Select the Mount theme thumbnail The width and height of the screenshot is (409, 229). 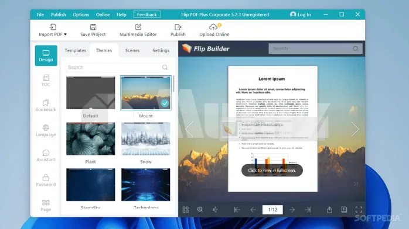tap(146, 93)
